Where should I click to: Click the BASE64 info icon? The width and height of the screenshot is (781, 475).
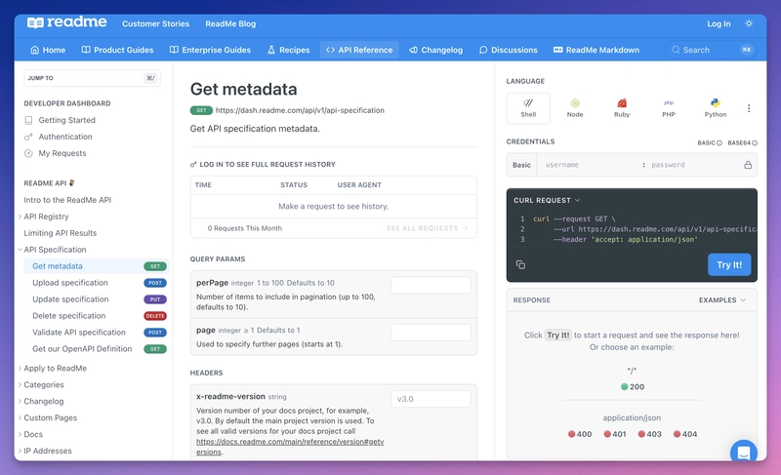point(755,143)
